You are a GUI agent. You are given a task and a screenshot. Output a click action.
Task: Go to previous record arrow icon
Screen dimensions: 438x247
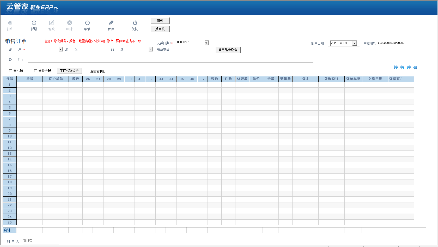[402, 68]
